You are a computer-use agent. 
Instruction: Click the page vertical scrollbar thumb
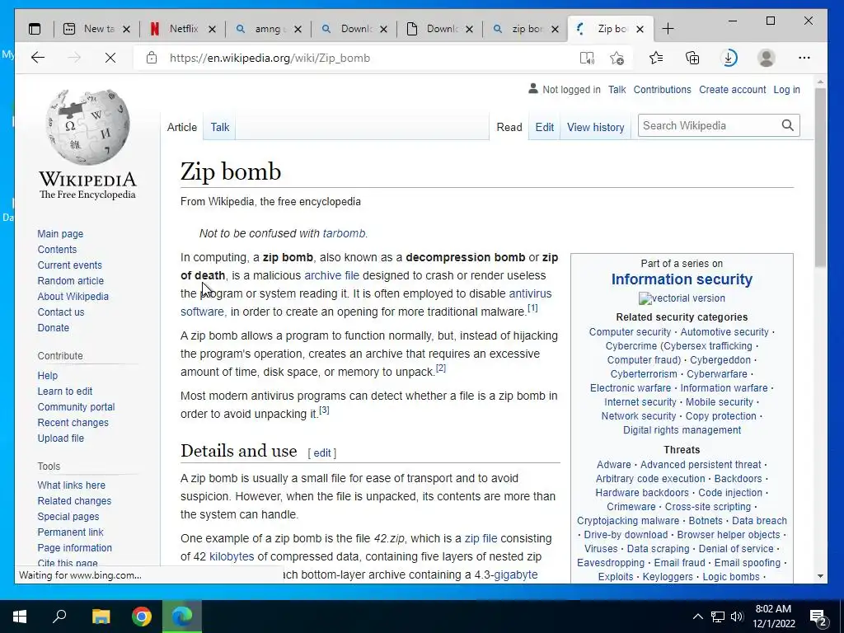tap(820, 178)
